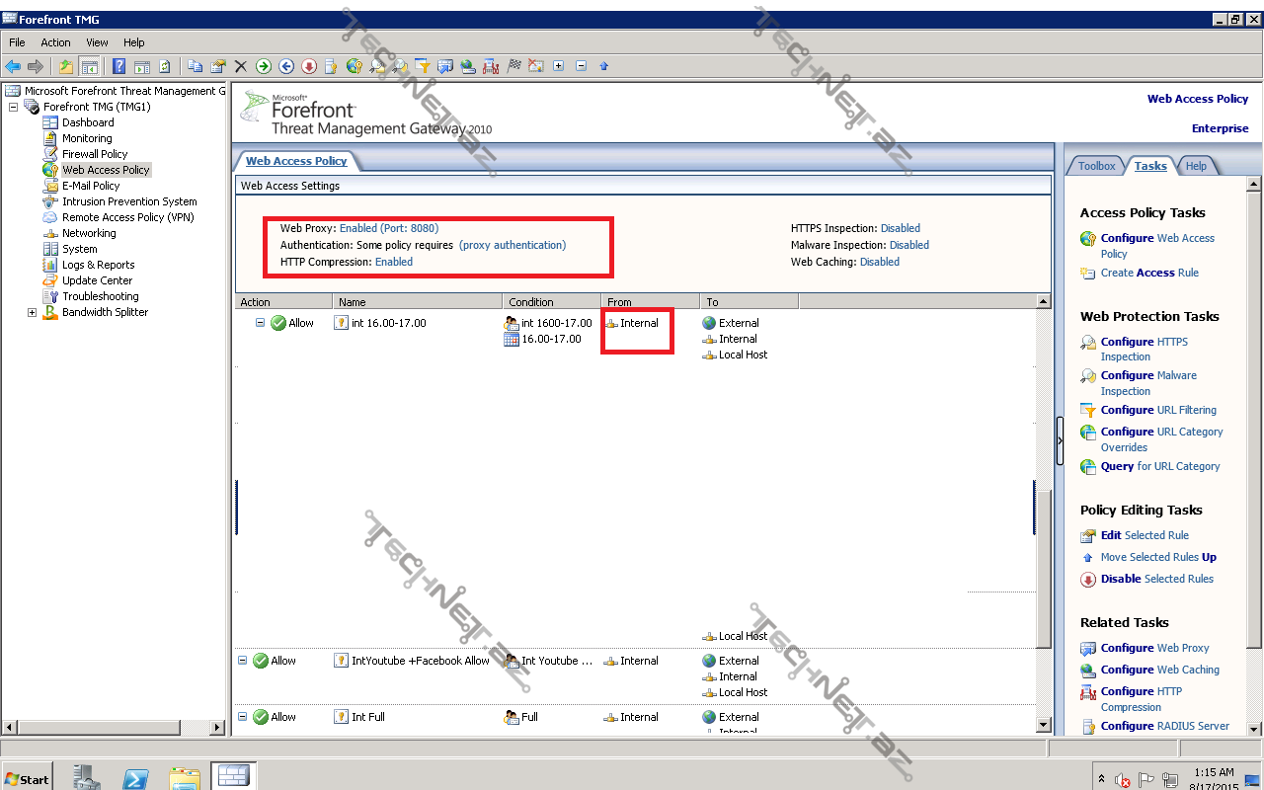Click Disable Selected Rules task
1264x790 pixels.
point(1156,579)
